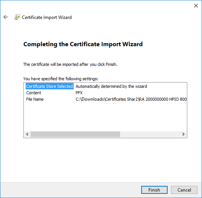Select the Content row label
The width and height of the screenshot is (202, 198).
click(x=34, y=93)
